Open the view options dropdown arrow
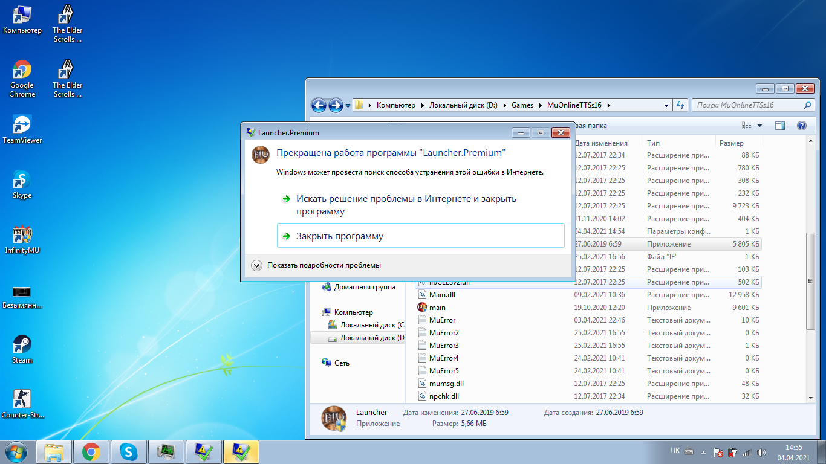 click(759, 126)
